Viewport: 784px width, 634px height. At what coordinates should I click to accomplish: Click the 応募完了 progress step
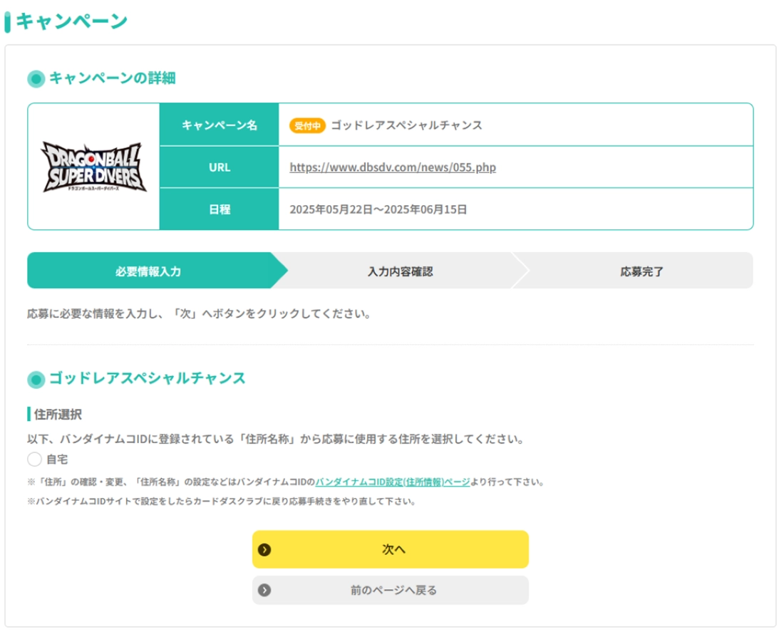641,271
